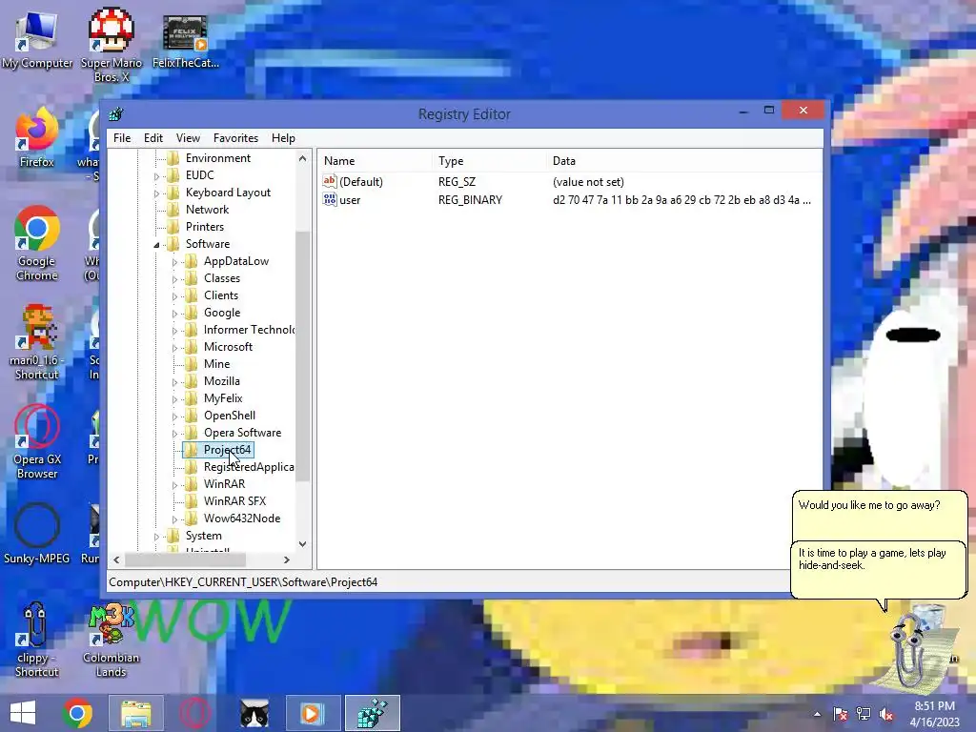This screenshot has height=732, width=976.
Task: Open the File menu
Action: [x=122, y=138]
